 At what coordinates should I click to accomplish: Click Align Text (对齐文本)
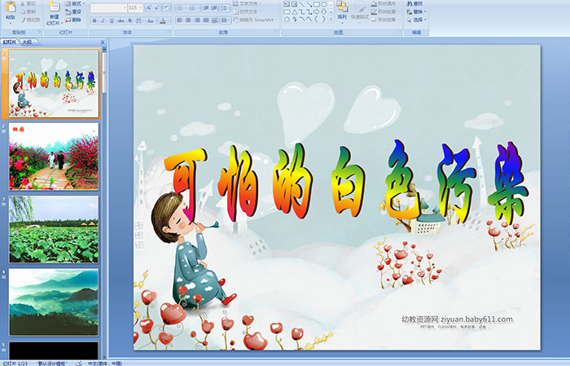pos(248,11)
